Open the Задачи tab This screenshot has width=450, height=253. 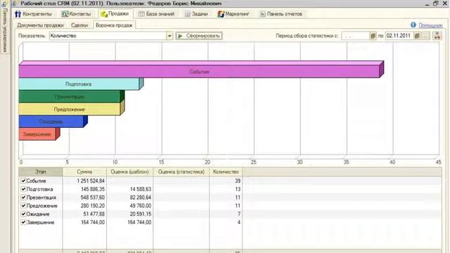pos(196,14)
